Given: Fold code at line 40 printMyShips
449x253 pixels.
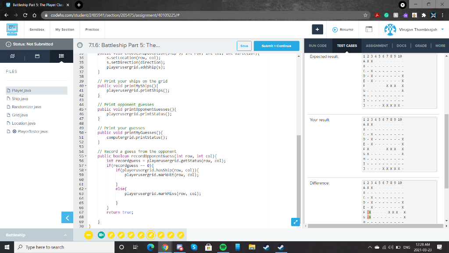Looking at the screenshot, I should click(86, 86).
